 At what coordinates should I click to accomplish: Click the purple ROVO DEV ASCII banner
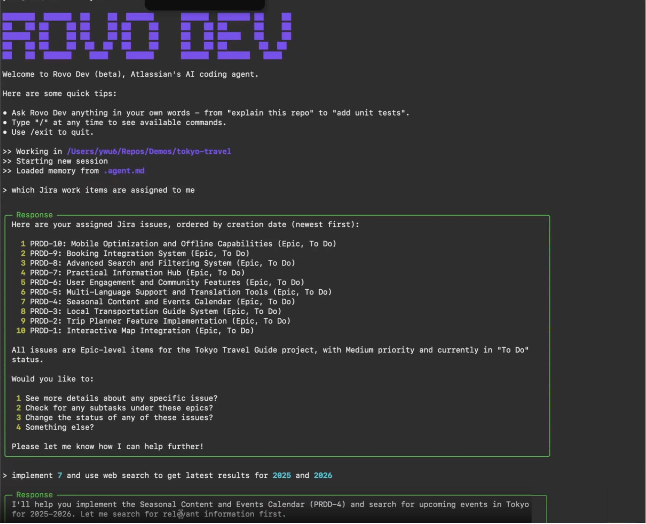point(147,36)
